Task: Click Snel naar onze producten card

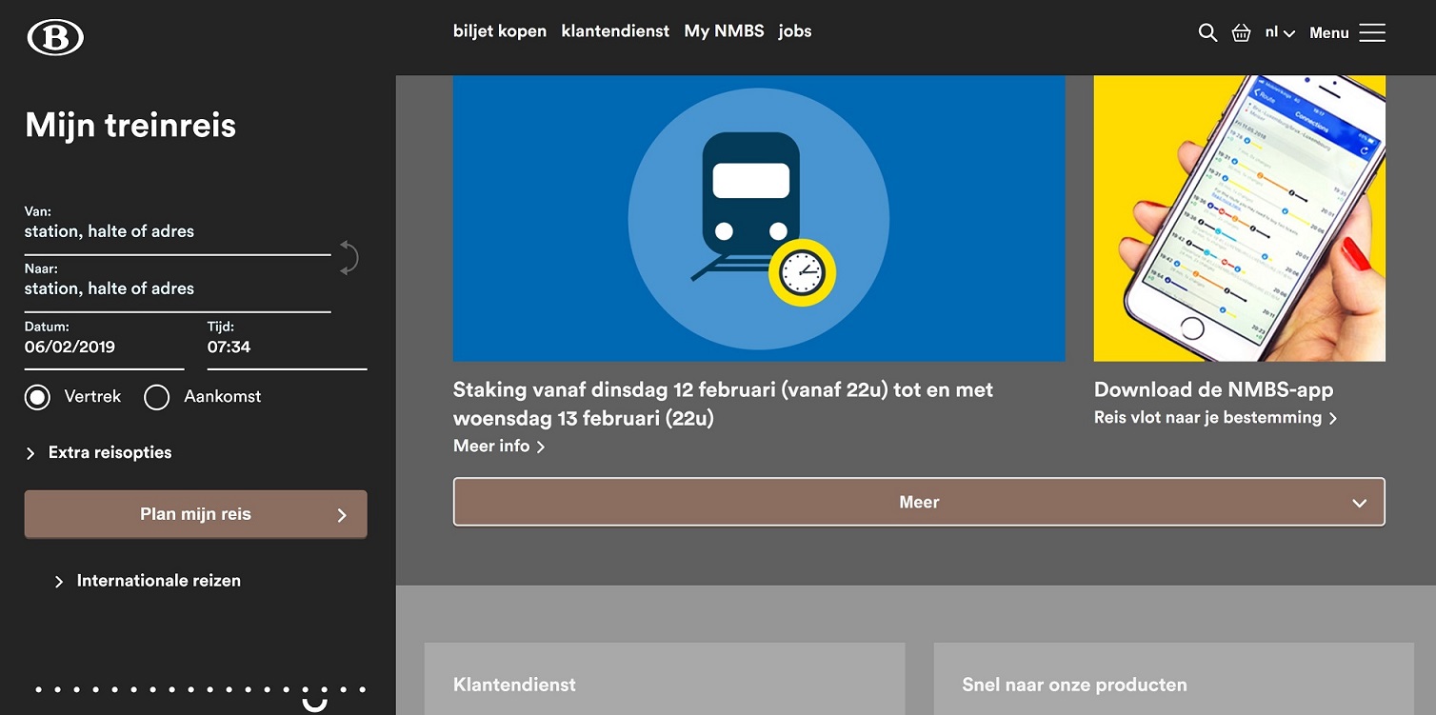Action: click(1174, 679)
